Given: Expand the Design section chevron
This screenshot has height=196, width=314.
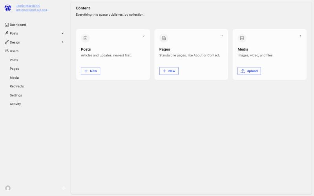Looking at the screenshot, I should pyautogui.click(x=63, y=42).
